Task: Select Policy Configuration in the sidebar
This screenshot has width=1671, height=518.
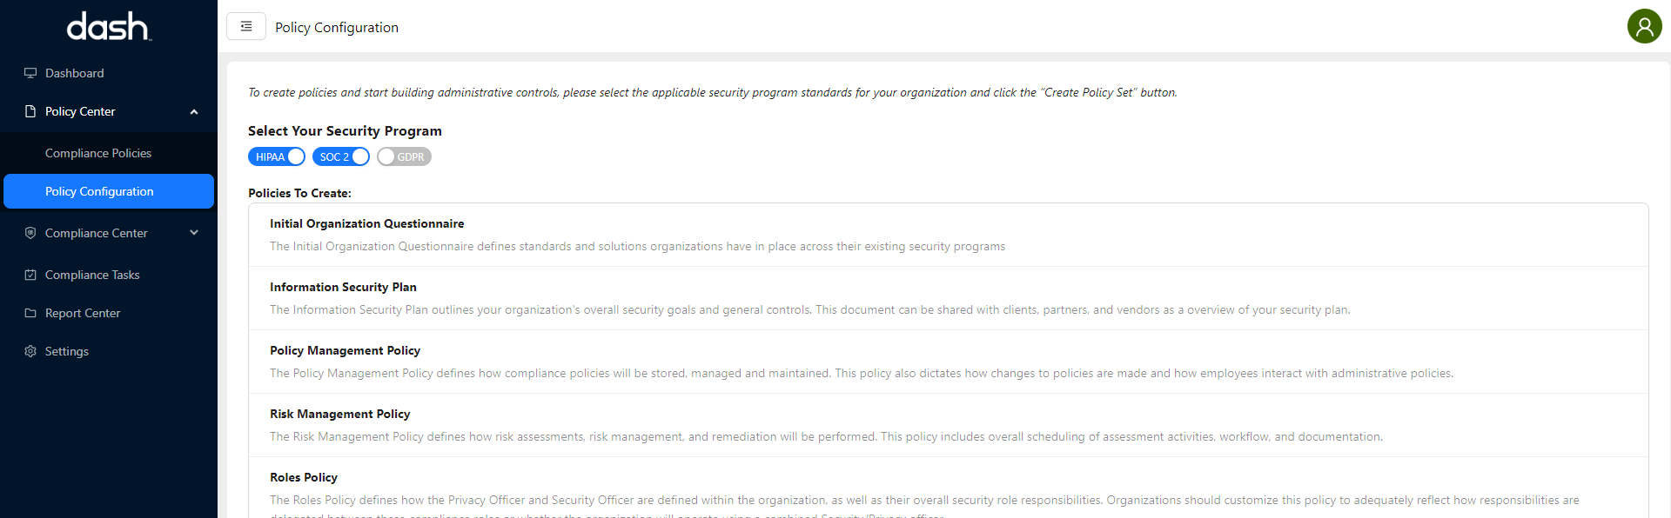Action: click(x=99, y=191)
